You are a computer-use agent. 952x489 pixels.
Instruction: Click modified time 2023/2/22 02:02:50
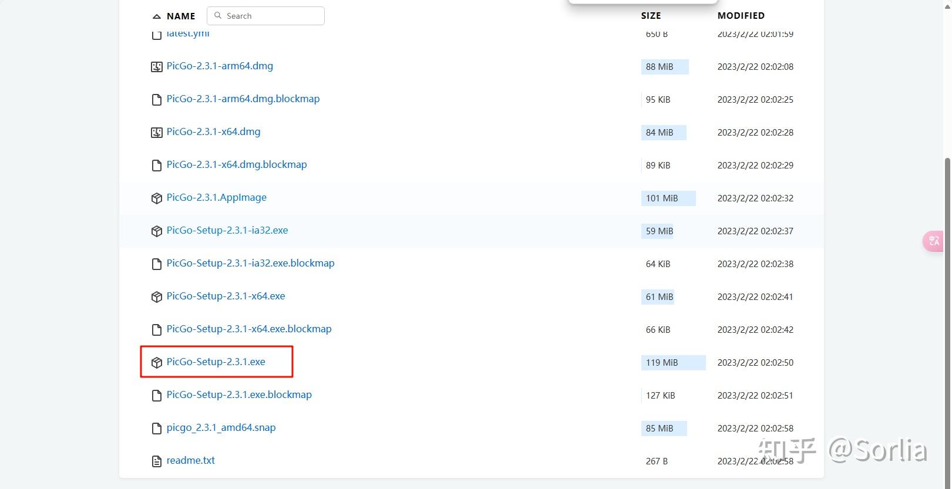click(x=755, y=363)
